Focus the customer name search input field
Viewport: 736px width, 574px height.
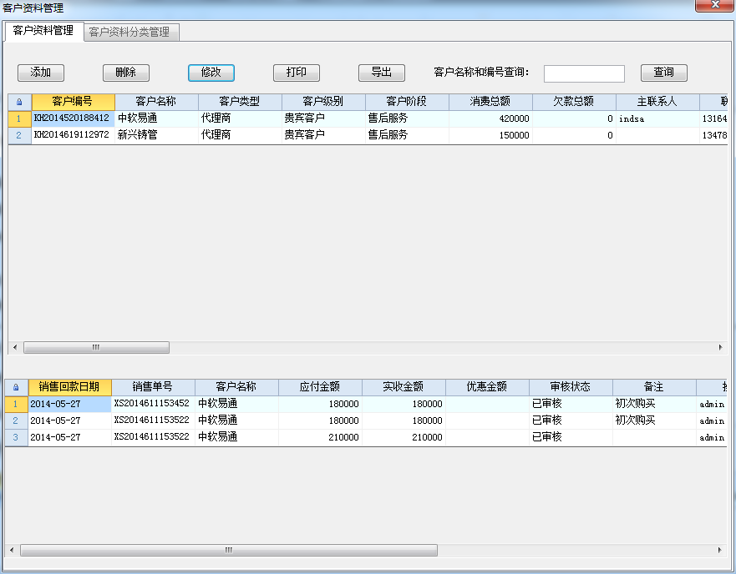click(x=584, y=73)
